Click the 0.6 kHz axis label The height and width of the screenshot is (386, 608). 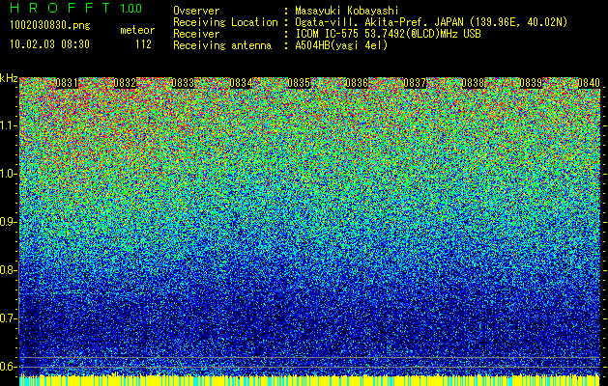point(9,367)
